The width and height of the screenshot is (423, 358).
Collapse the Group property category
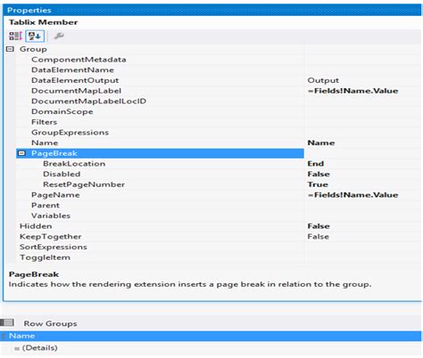tap(10, 49)
